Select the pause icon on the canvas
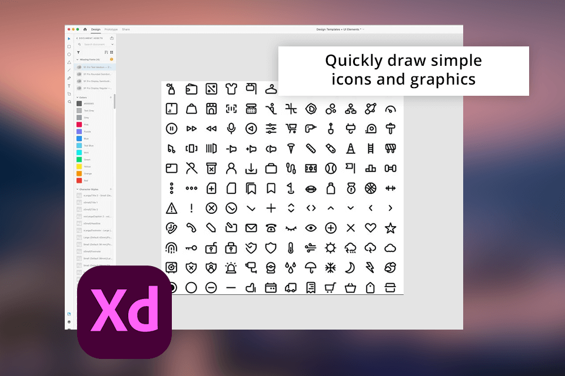The height and width of the screenshot is (376, 565). 171,129
